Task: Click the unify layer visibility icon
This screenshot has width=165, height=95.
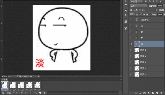Action: point(140,10)
